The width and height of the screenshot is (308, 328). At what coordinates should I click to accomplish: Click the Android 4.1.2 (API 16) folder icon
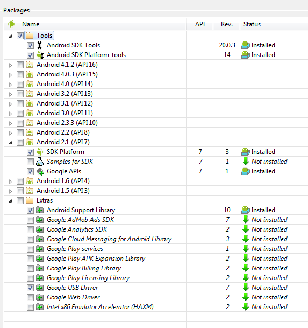[x=30, y=65]
